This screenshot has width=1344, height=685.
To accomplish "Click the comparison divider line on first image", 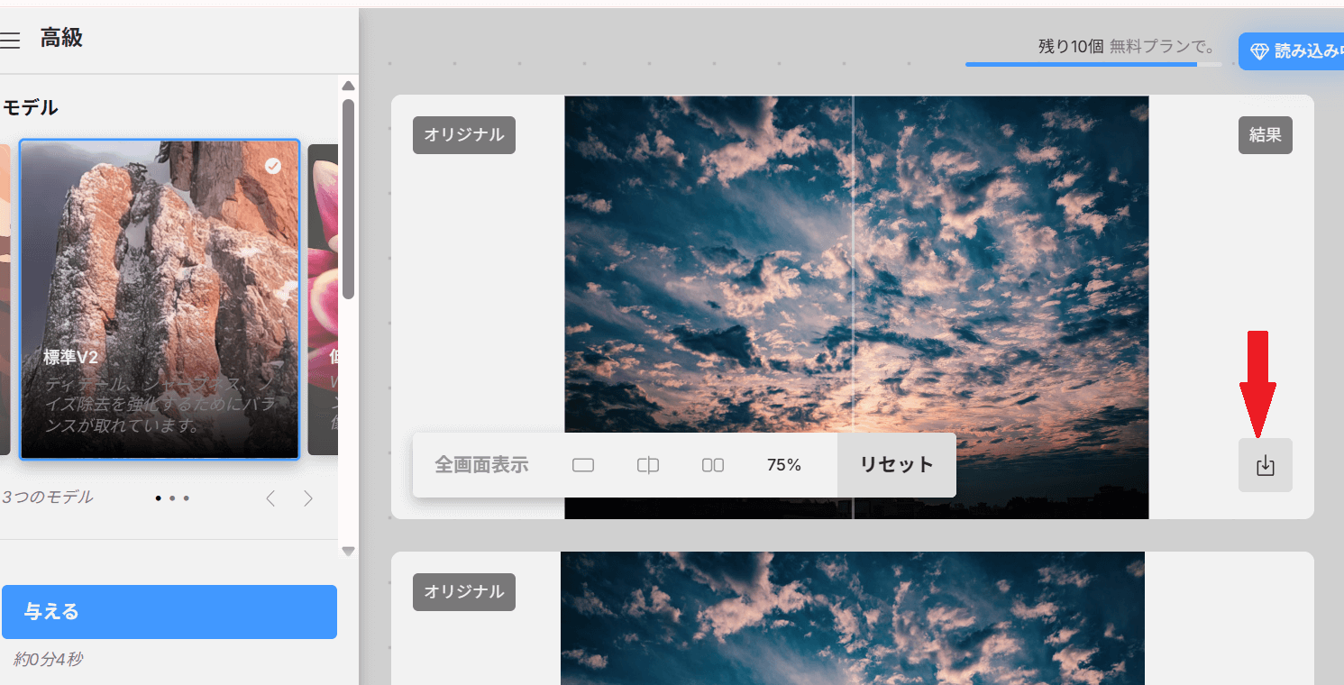I will 853,307.
